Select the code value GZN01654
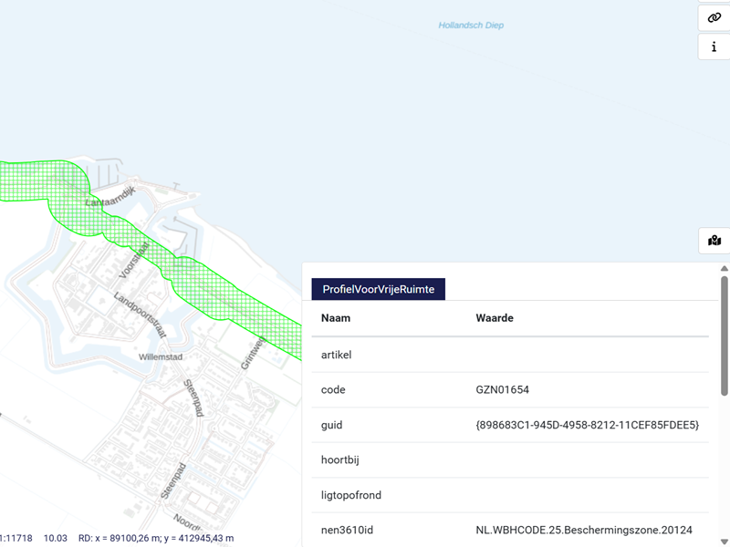Viewport: 730px width, 547px height. [502, 390]
